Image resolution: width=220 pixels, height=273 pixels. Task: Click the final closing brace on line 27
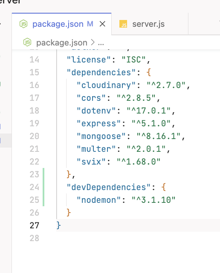59,225
